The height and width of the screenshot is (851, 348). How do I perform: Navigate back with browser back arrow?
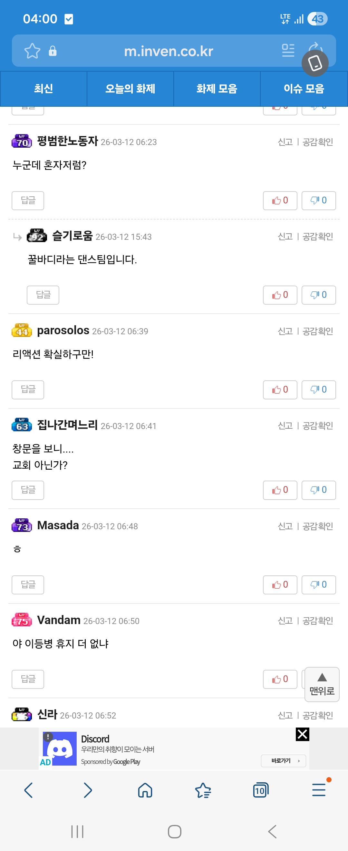click(29, 790)
